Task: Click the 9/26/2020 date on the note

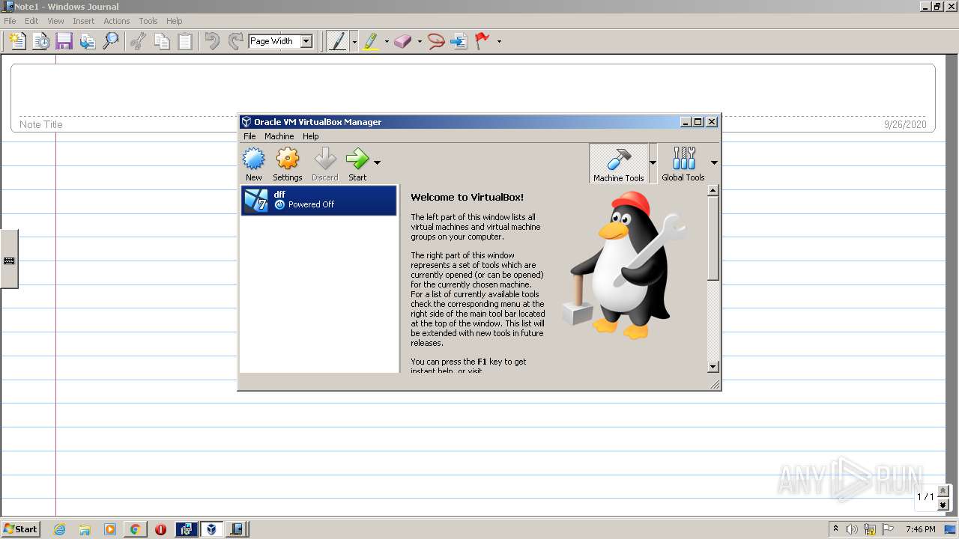Action: (x=905, y=124)
